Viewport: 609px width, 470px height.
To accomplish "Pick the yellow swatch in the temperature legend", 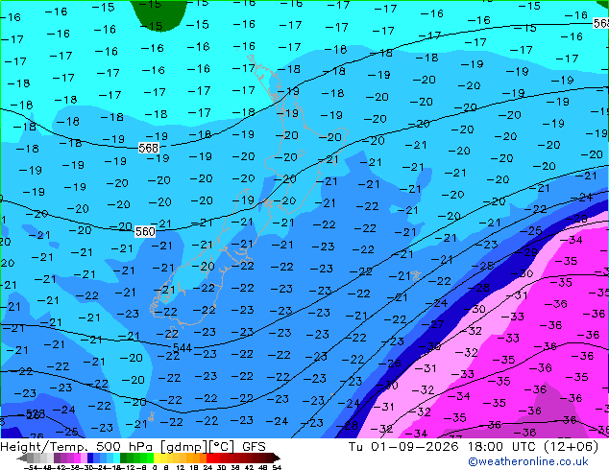I will tap(157, 458).
